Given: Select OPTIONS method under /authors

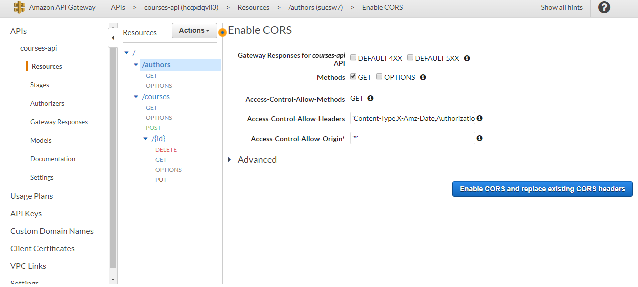Looking at the screenshot, I should 159,86.
